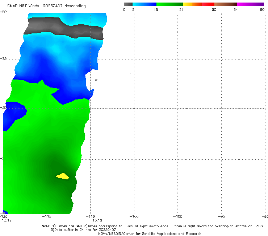Click the longitude label '-100'
This screenshot has height=236, width=268.
click(178, 216)
